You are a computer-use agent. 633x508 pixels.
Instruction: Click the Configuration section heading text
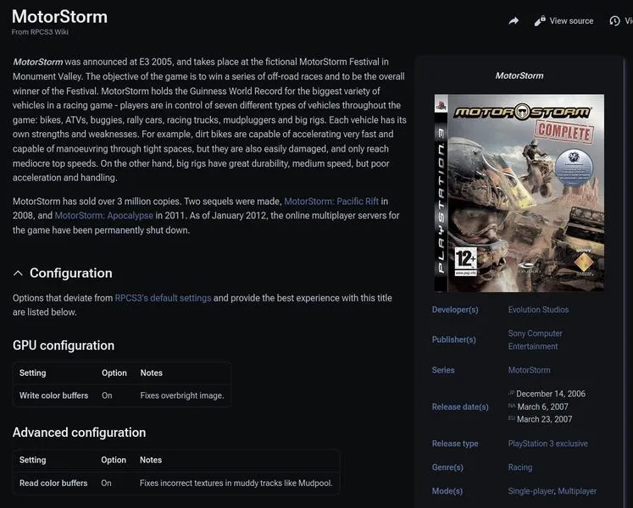coord(70,273)
